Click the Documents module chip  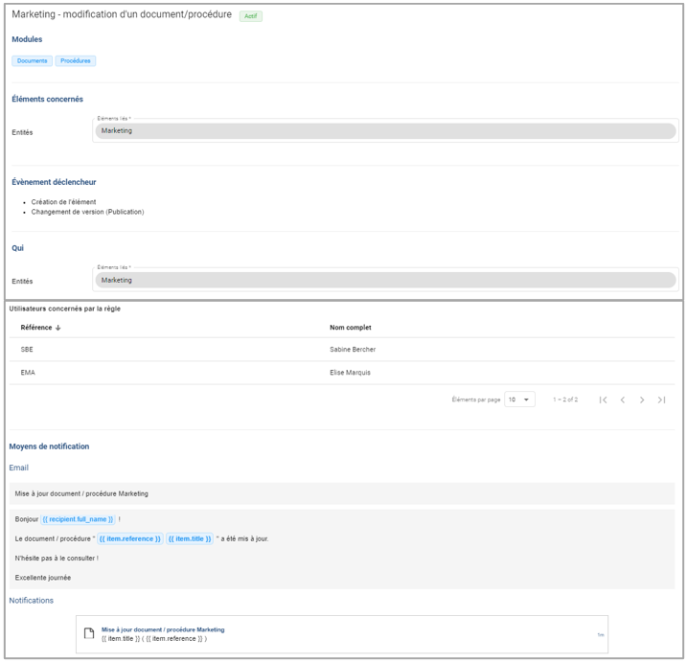[x=32, y=60]
